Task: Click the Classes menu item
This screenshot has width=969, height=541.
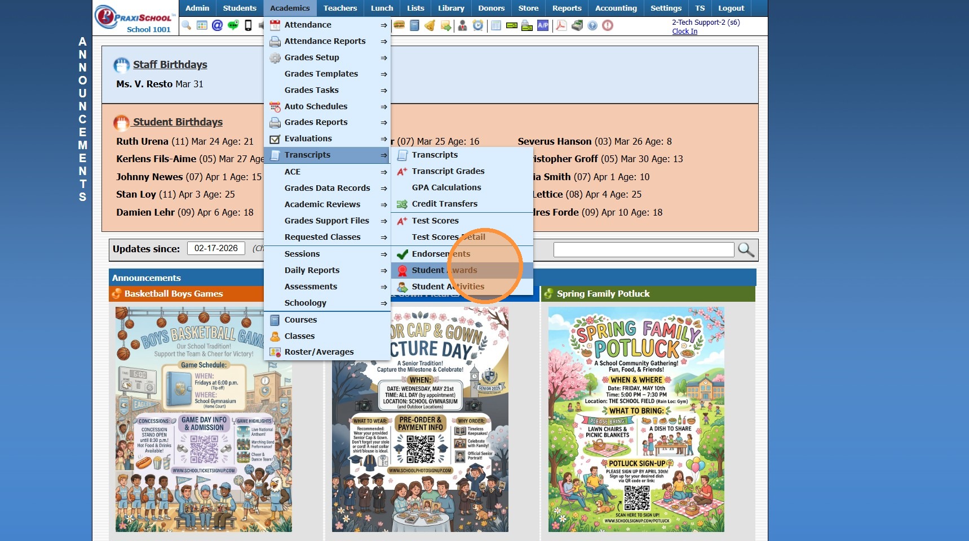Action: (327, 336)
